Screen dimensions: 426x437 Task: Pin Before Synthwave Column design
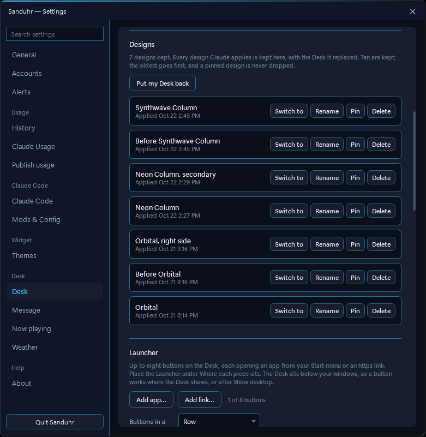point(355,145)
